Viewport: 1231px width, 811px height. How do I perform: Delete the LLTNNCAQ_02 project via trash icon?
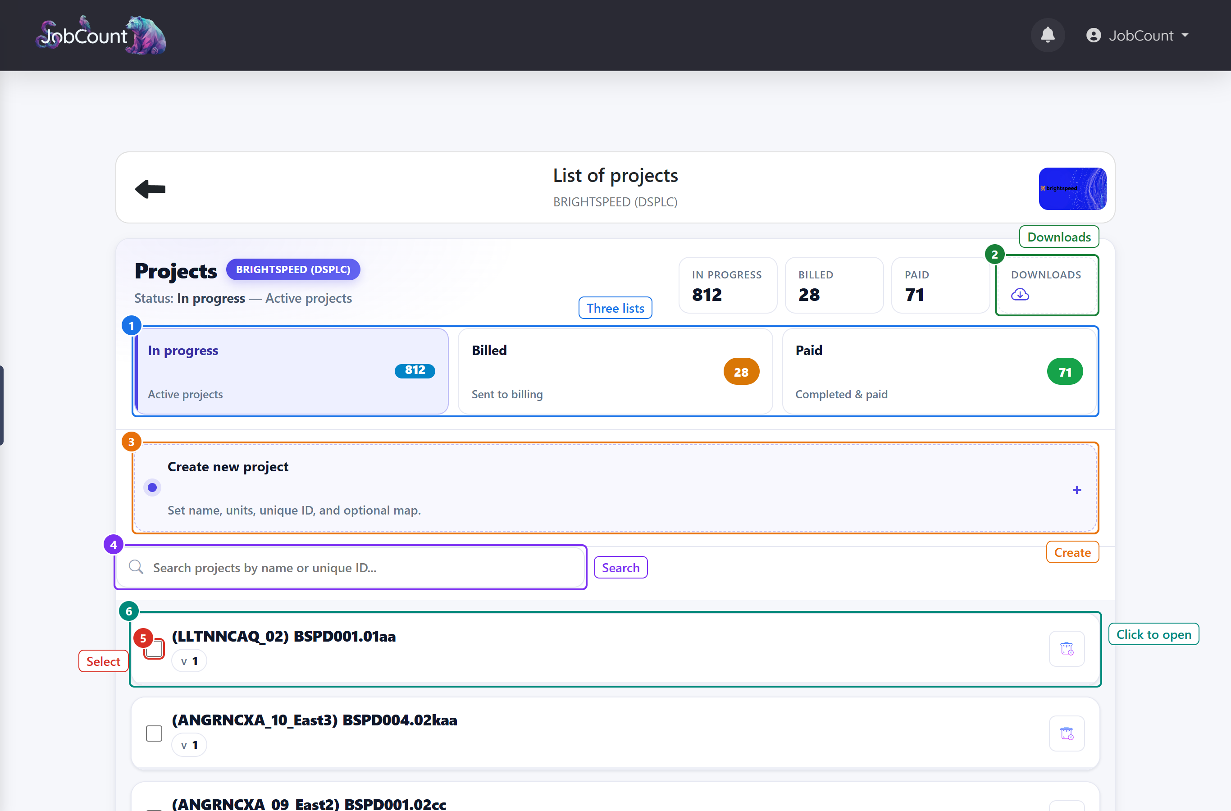point(1067,649)
